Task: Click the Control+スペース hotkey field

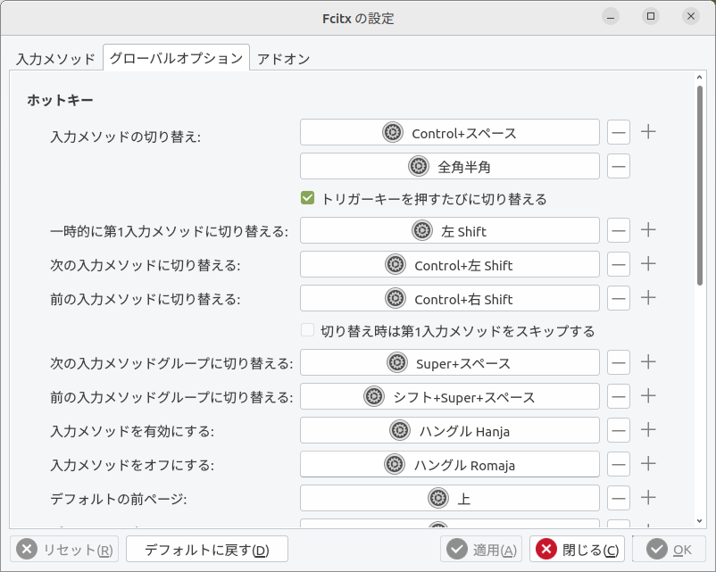Action: 449,133
